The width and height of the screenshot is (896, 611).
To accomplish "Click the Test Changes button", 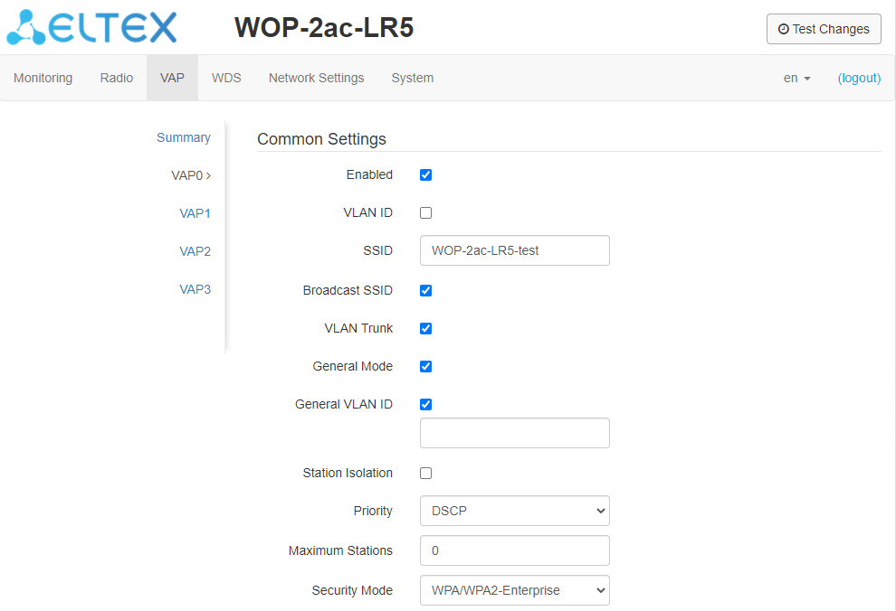I will pos(824,29).
